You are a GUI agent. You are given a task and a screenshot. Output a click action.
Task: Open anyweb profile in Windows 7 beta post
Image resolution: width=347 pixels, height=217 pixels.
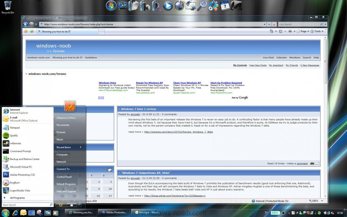[135, 114]
